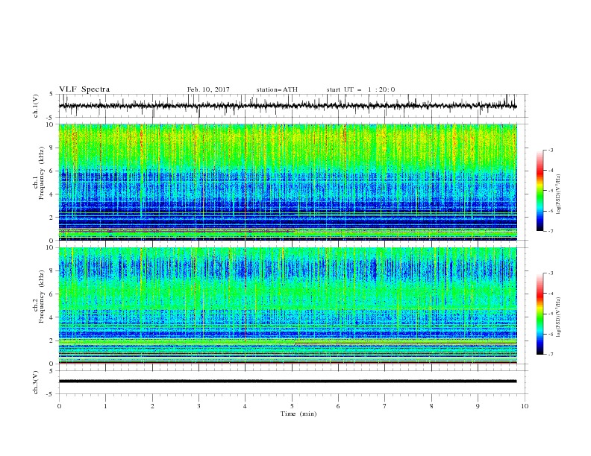The height and width of the screenshot is (456, 591).
Task: Click the ch.2 color scale bar
Action: pos(540,314)
